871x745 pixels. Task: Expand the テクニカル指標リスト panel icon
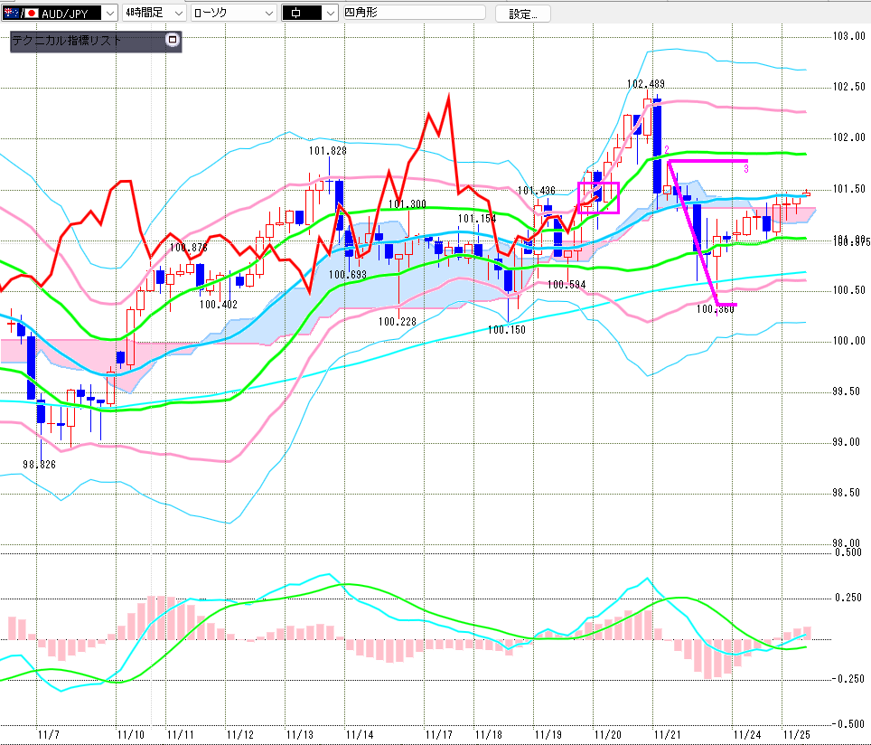[x=173, y=41]
